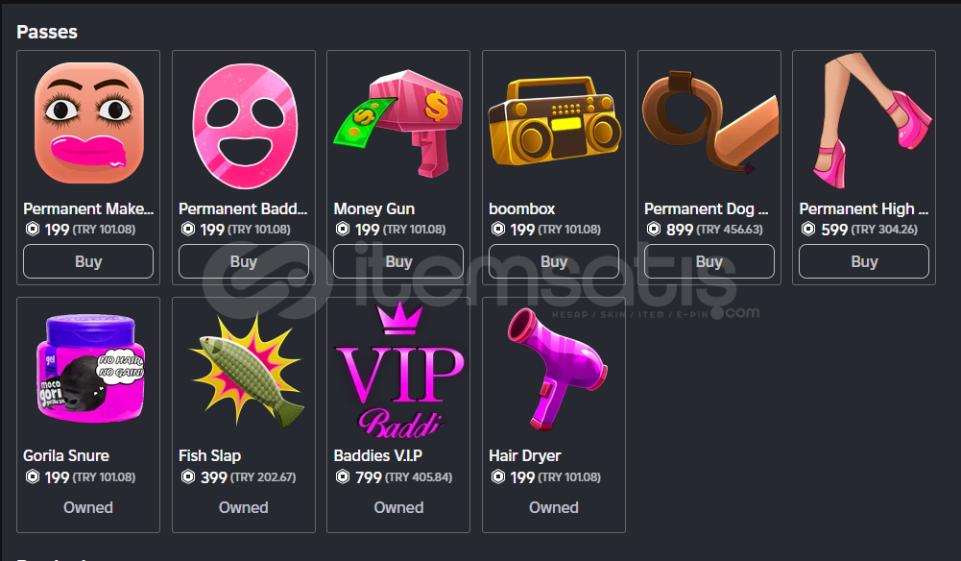Open the Money Gun pass image
The image size is (961, 561).
[x=398, y=123]
